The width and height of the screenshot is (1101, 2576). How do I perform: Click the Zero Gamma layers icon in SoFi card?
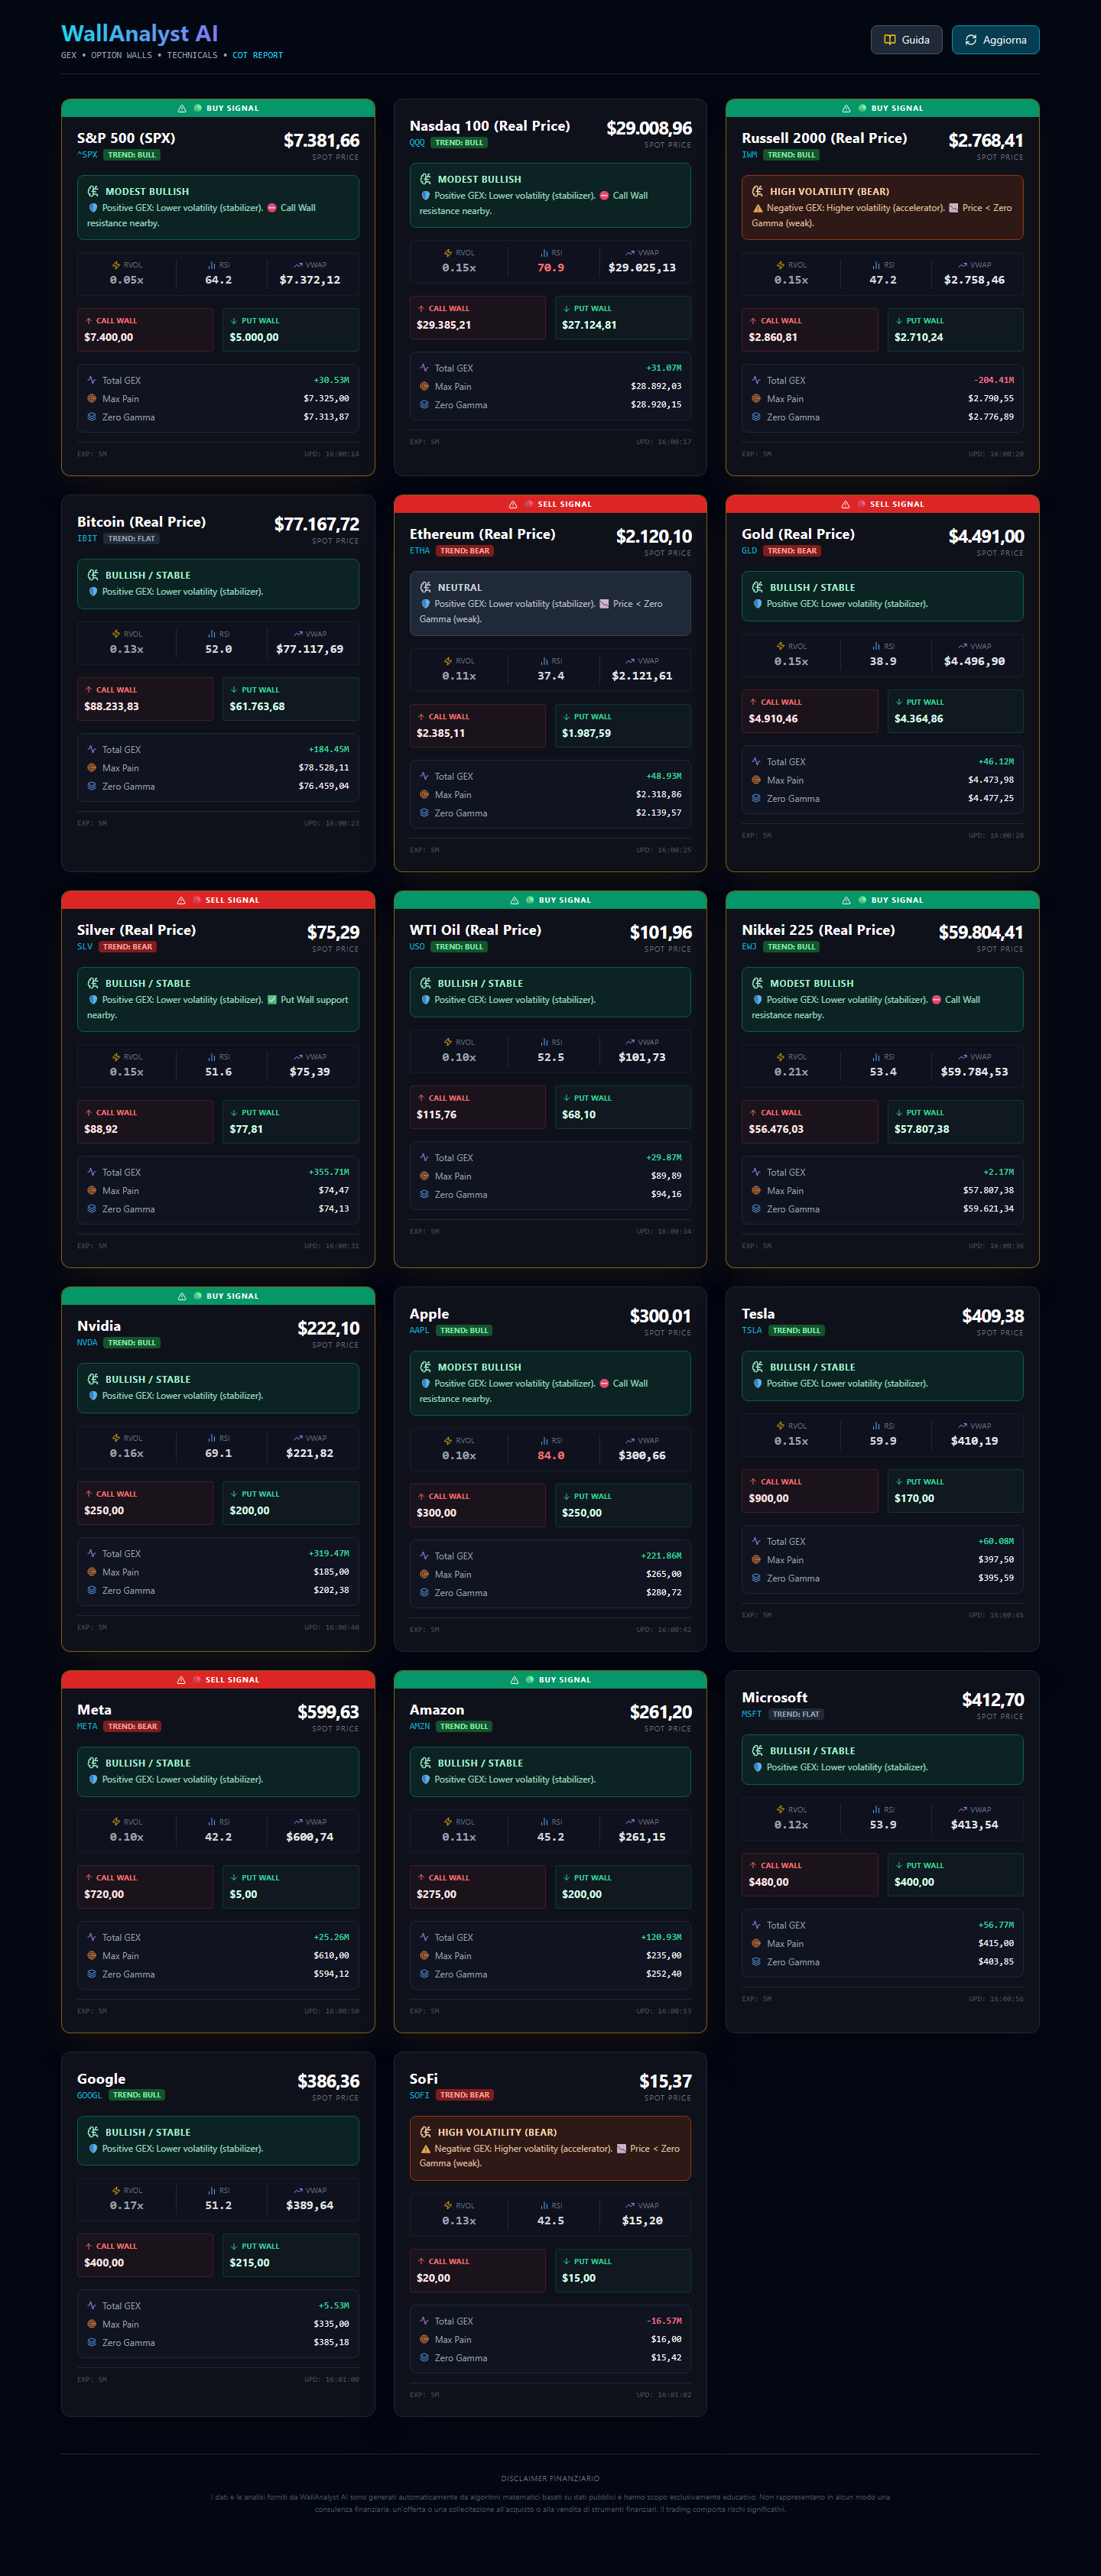point(424,2358)
